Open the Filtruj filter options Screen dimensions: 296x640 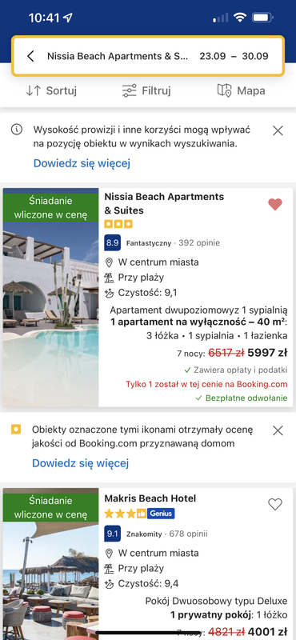(x=146, y=90)
